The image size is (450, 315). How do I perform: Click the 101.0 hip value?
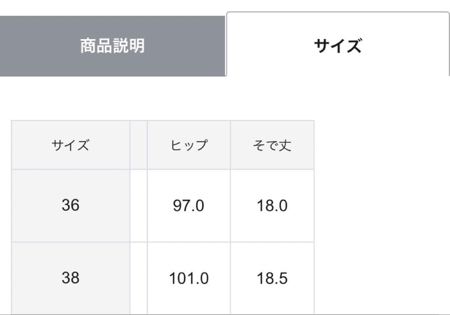[189, 278]
